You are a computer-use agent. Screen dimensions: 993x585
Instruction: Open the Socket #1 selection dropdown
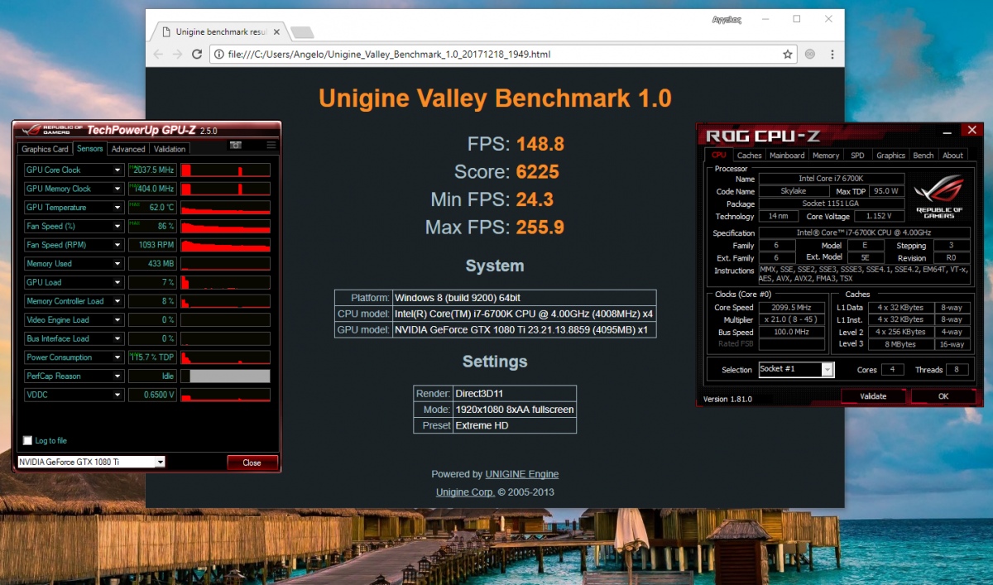tap(795, 369)
